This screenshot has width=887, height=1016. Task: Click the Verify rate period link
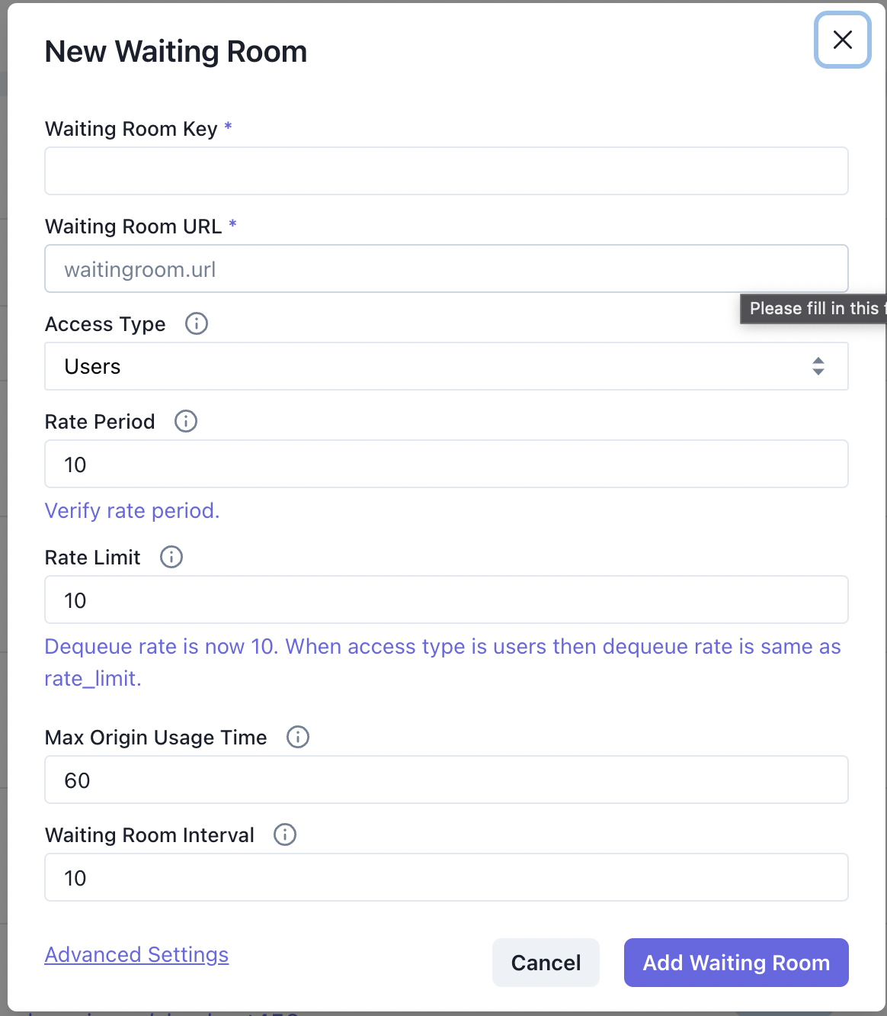pyautogui.click(x=132, y=510)
